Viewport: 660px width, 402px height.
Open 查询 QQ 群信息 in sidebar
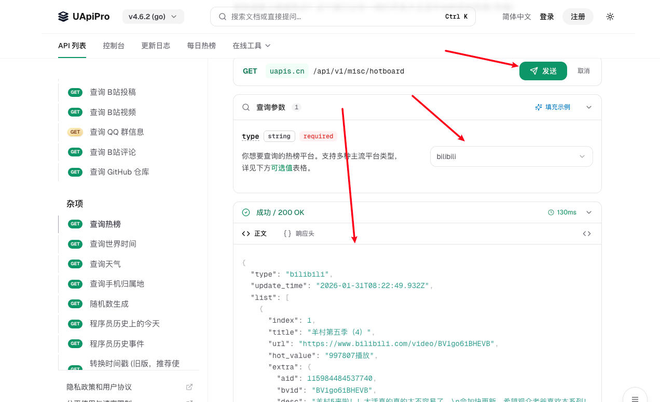[117, 132]
